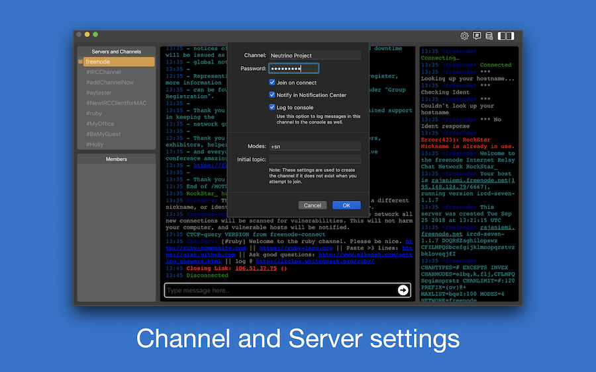This screenshot has height=372, width=596.
Task: Click the Modes input field
Action: click(315, 147)
